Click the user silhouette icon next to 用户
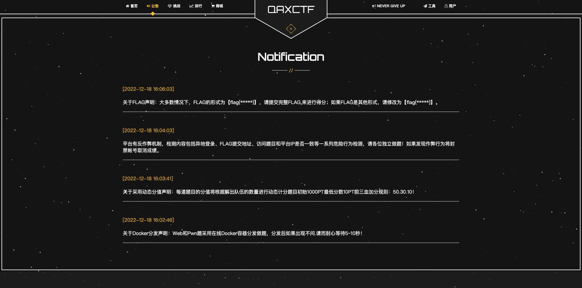Screen dimensions: 582x288 click(x=446, y=6)
